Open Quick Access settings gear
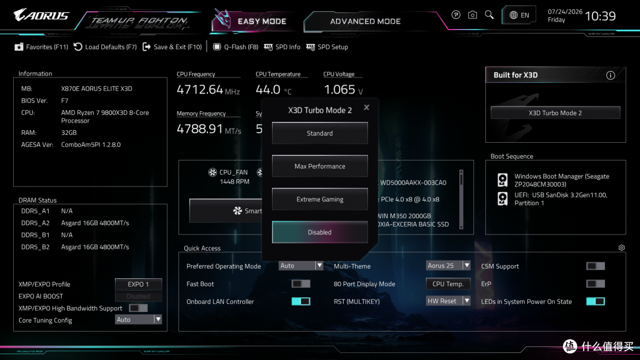The width and height of the screenshot is (640, 360). [621, 247]
